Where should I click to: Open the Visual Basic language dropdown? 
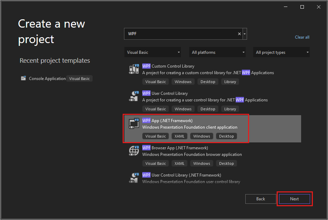152,52
